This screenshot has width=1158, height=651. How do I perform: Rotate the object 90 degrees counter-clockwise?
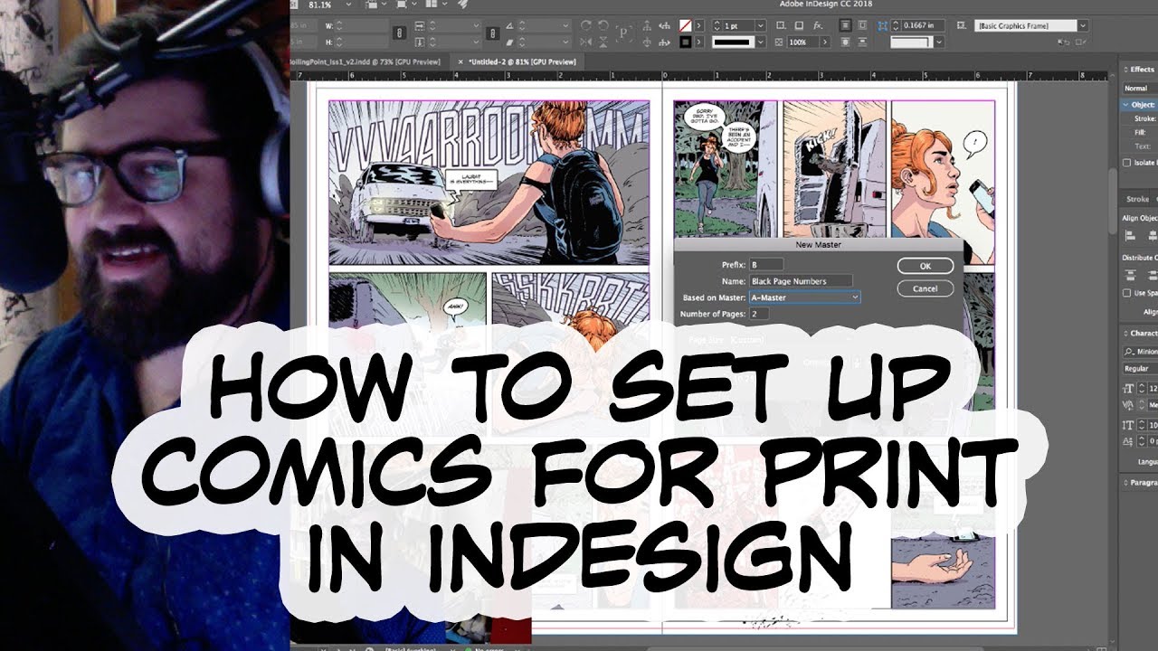(x=603, y=25)
